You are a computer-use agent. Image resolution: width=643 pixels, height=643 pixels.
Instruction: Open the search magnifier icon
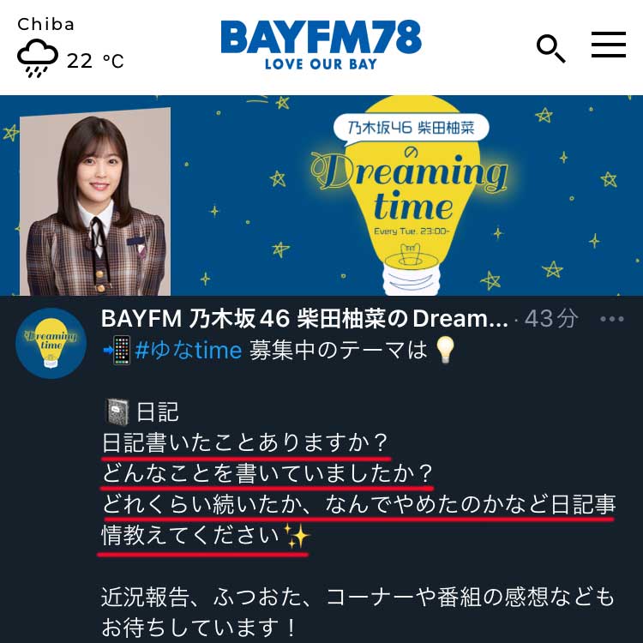pyautogui.click(x=551, y=48)
